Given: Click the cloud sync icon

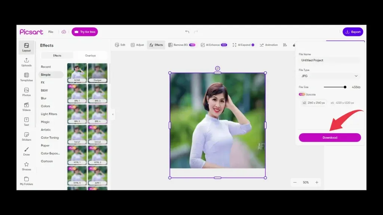Looking at the screenshot, I should coord(64,32).
